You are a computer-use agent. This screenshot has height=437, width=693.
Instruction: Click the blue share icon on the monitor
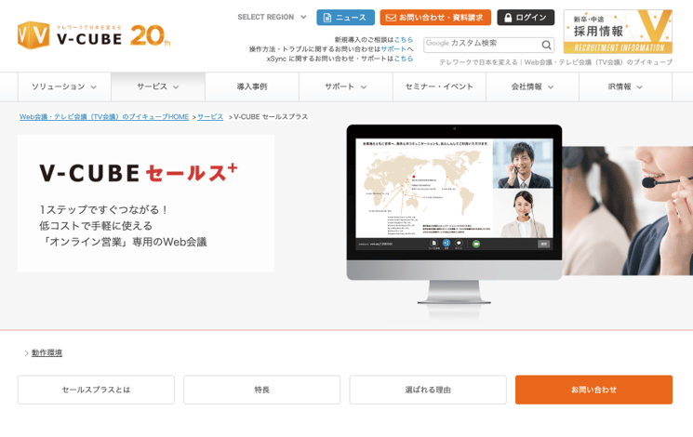(x=446, y=243)
